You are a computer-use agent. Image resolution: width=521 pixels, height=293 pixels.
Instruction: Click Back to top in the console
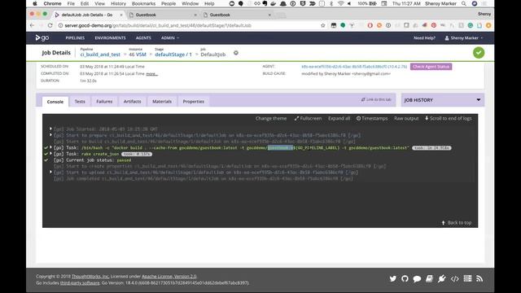456,222
